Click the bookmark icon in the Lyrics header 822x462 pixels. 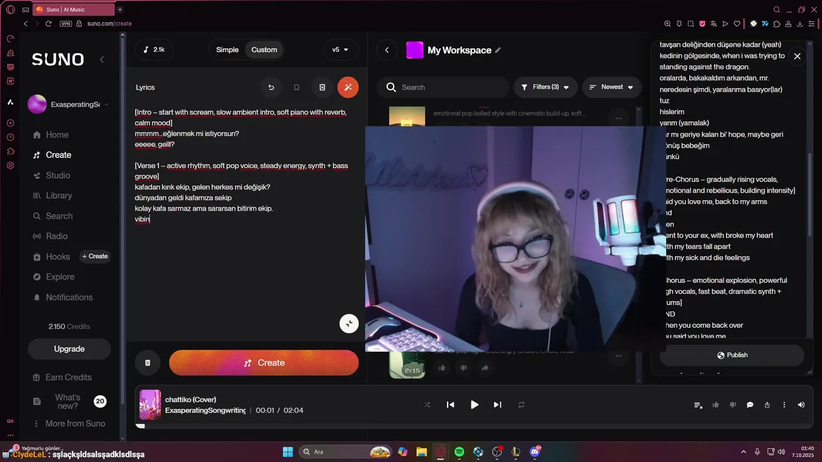tap(297, 87)
